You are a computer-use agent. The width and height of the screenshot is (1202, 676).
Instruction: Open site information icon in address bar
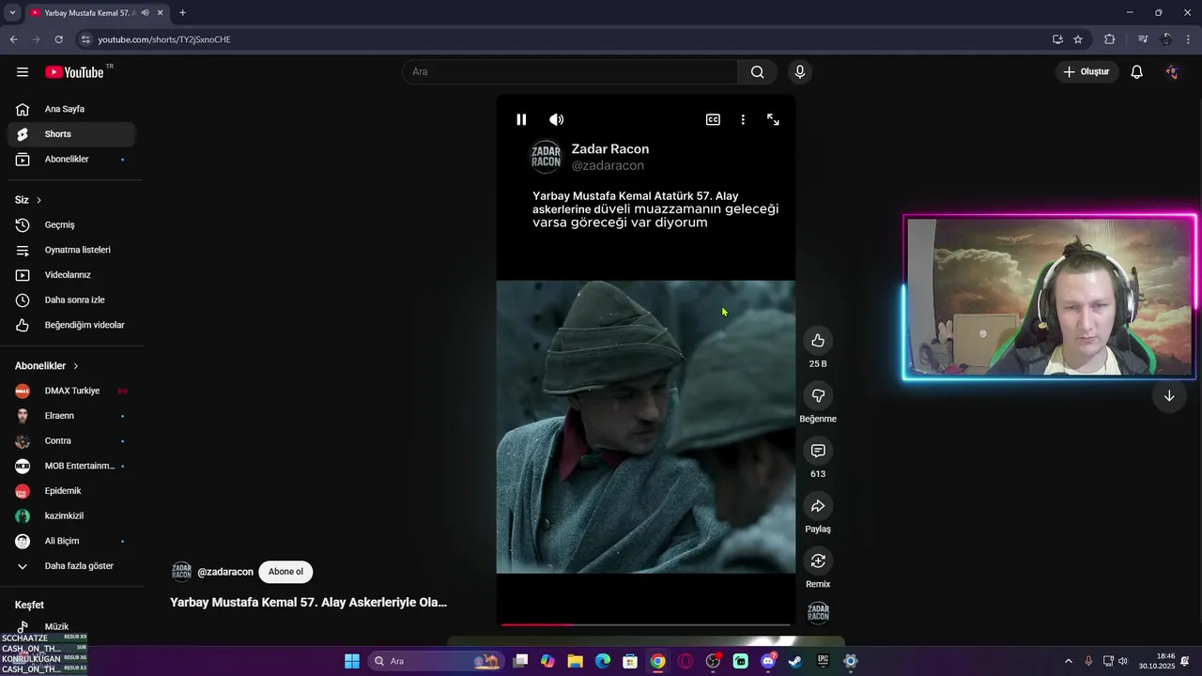coord(85,39)
